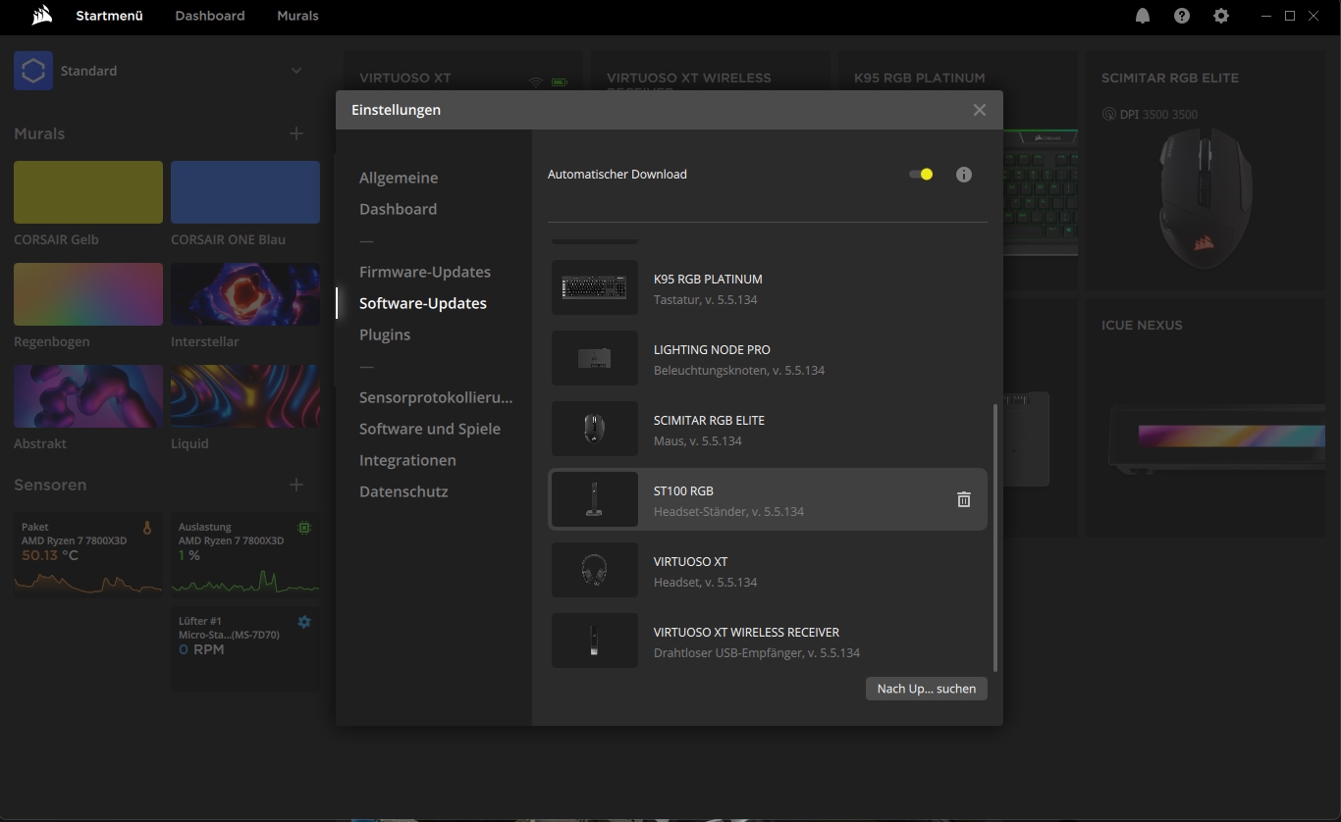
Task: Select the Liquid mural thumbnail
Action: pyautogui.click(x=245, y=396)
